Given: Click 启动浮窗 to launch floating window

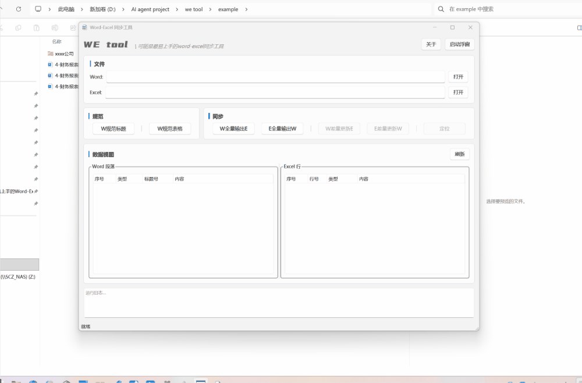Looking at the screenshot, I should tap(460, 44).
